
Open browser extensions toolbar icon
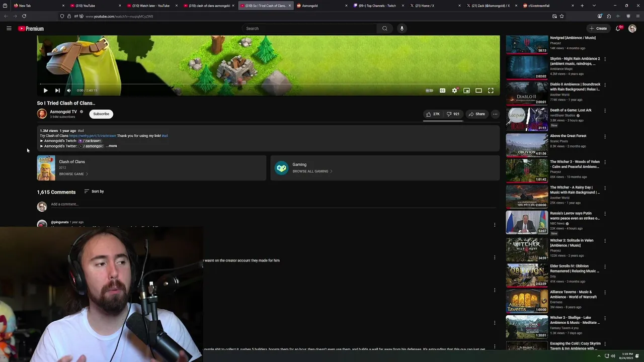tap(609, 16)
